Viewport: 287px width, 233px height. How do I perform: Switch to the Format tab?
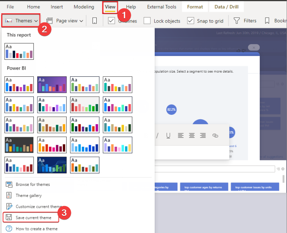(195, 7)
